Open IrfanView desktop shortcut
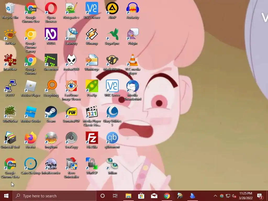 10,62
